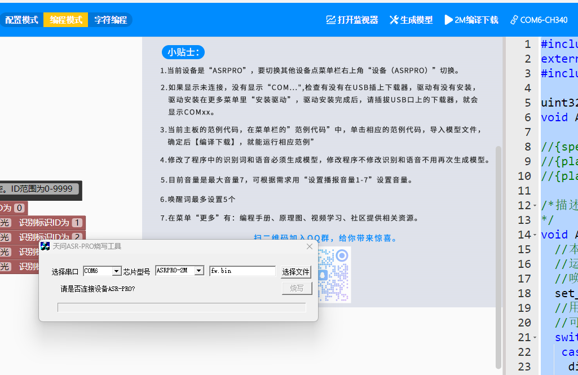Screen dimensions: 578x375
Task: Click the QR code image
Action: point(334,275)
